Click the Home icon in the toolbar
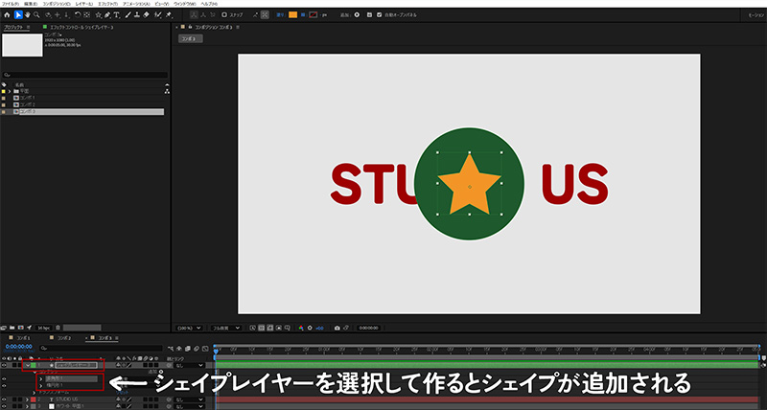 click(7, 15)
